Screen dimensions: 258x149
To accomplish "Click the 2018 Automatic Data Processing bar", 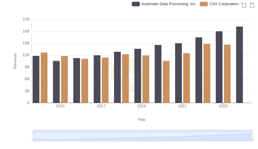I will [x=117, y=77].
